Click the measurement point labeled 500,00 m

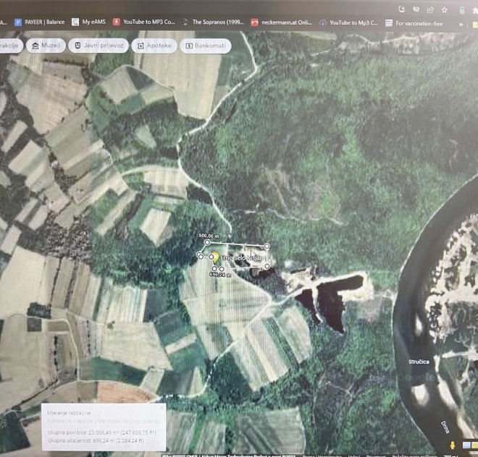click(x=207, y=244)
